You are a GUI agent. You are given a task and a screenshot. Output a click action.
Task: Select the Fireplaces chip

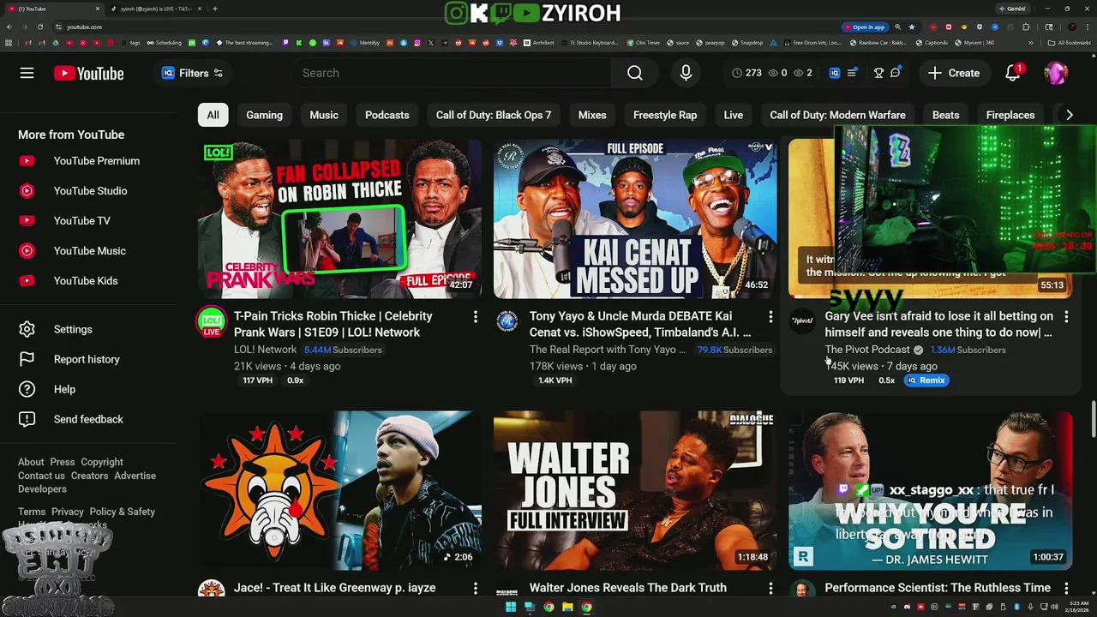click(1010, 115)
